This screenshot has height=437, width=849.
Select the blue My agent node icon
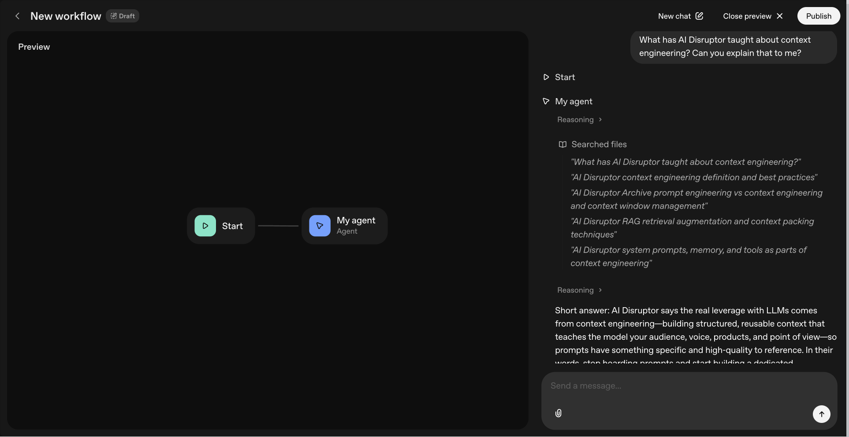pos(320,226)
